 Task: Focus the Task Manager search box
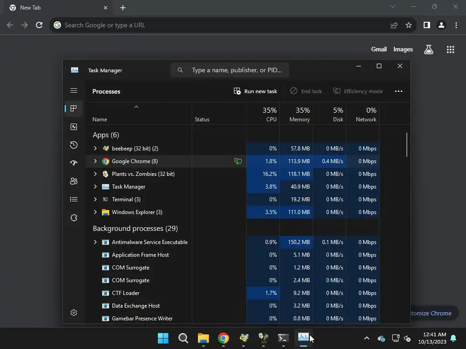[x=230, y=70]
